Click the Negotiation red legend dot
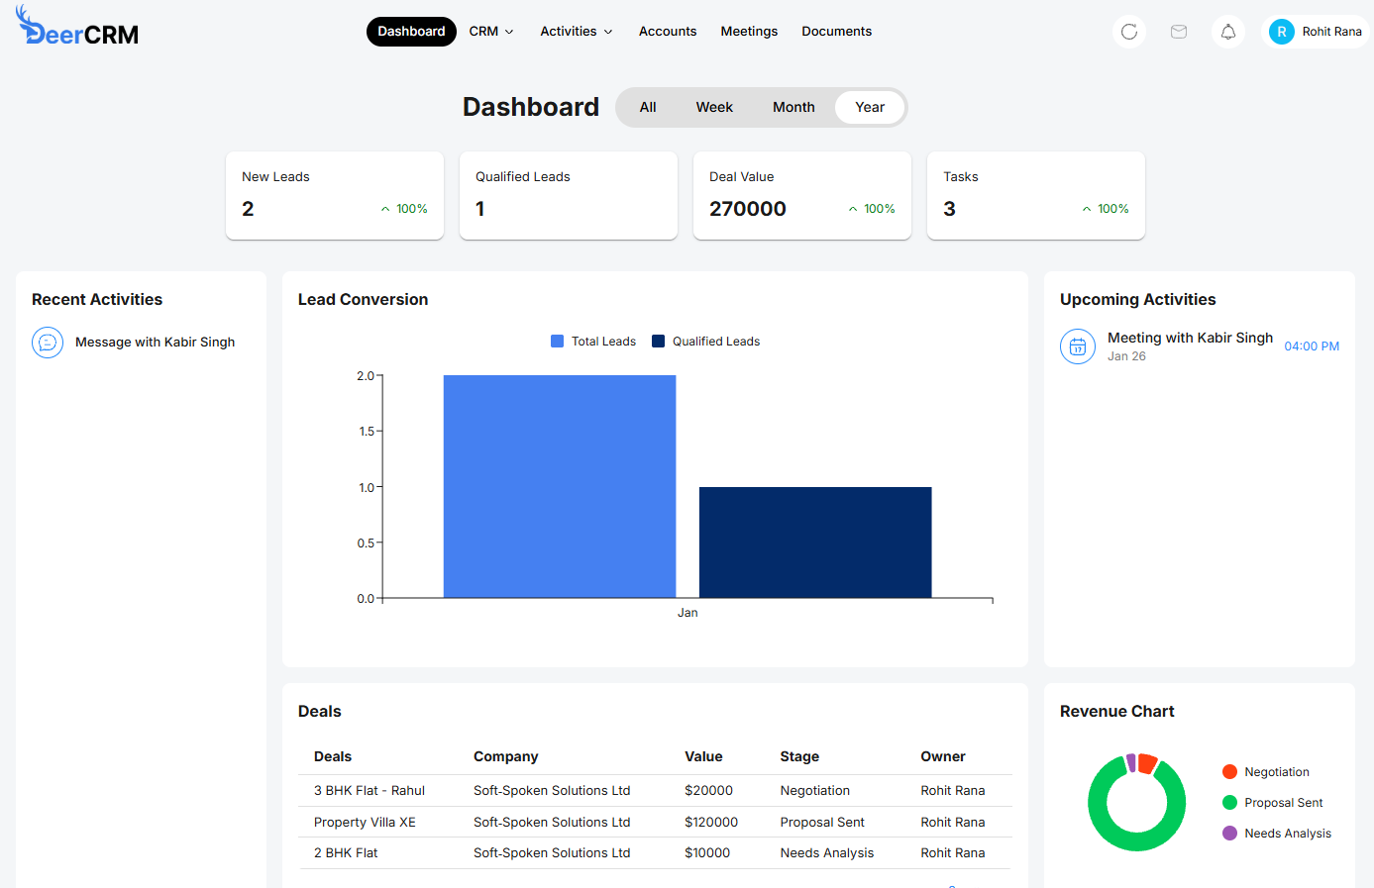This screenshot has width=1374, height=888. tap(1229, 771)
